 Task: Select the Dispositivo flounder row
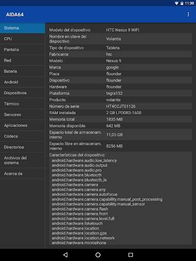coord(120,81)
